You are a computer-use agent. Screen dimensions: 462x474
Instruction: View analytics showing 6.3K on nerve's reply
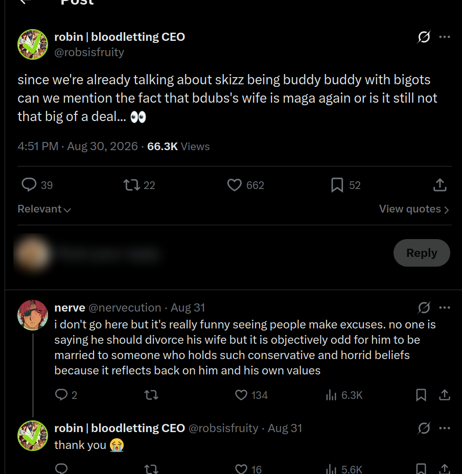coord(344,395)
